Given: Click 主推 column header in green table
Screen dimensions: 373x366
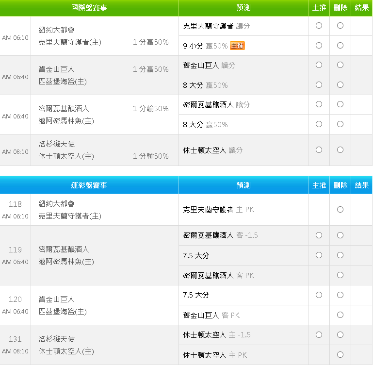Looking at the screenshot, I should [319, 8].
